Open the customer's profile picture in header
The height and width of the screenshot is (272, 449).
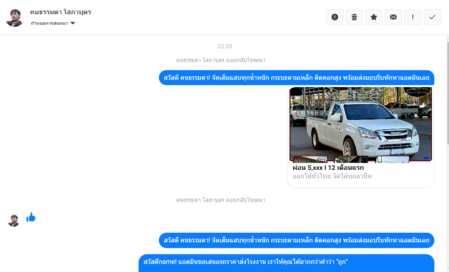click(x=14, y=17)
